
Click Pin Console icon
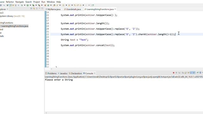coord(197,73)
